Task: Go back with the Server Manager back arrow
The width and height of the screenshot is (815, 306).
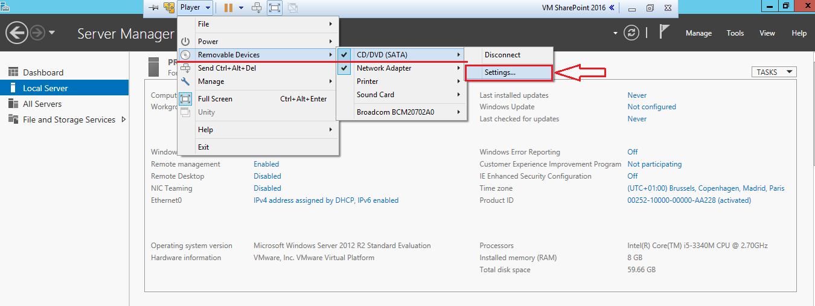Action: (x=17, y=33)
